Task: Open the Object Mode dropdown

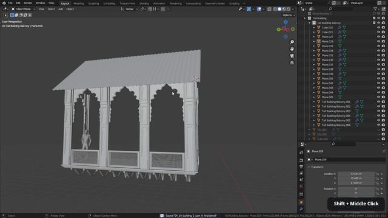Action: click(23, 9)
